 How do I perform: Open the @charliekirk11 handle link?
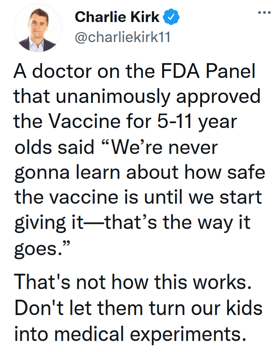[122, 37]
